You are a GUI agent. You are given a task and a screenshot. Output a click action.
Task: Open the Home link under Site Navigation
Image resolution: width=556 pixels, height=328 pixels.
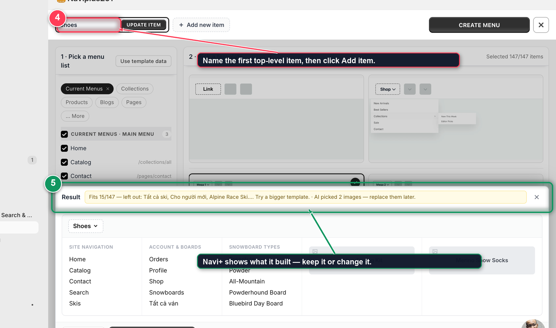[x=77, y=259]
